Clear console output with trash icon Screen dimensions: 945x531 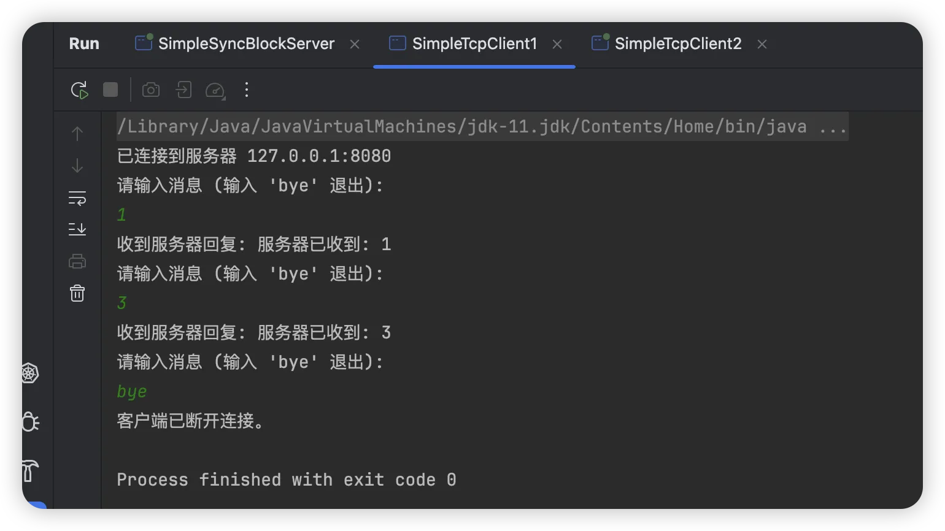click(77, 293)
